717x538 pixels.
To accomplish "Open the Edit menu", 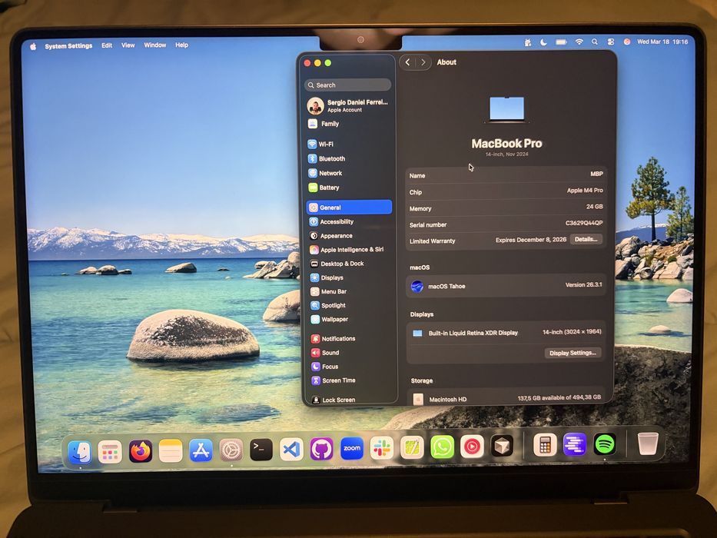I will (107, 45).
